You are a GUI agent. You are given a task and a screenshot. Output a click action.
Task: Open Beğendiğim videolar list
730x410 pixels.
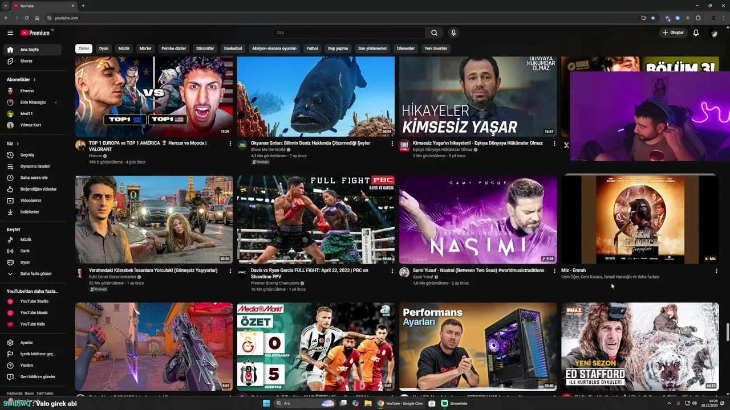(32, 189)
